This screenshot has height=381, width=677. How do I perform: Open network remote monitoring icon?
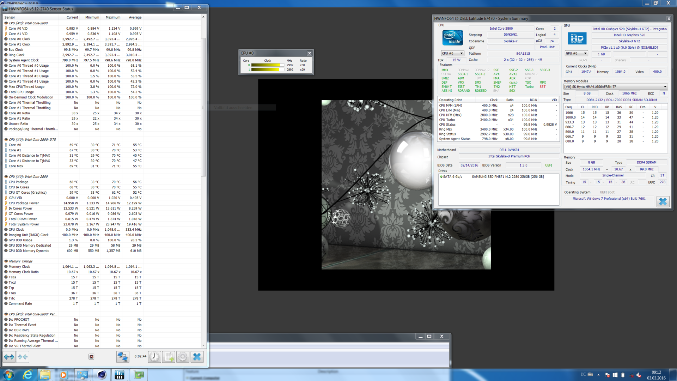point(123,357)
